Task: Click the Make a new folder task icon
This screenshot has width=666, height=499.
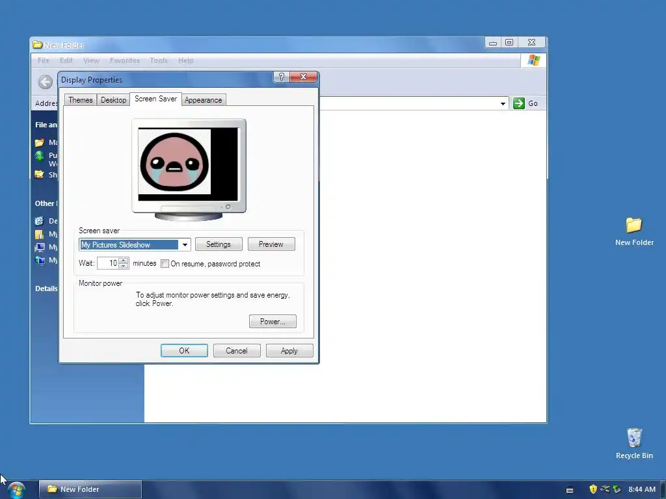Action: [40, 142]
